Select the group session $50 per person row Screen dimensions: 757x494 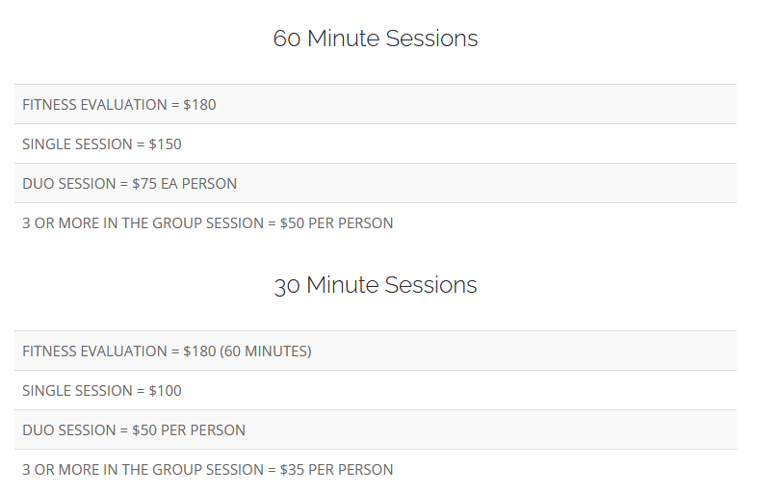click(376, 223)
